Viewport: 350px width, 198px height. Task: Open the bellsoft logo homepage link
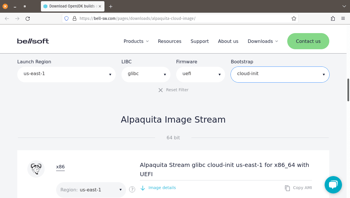33,41
